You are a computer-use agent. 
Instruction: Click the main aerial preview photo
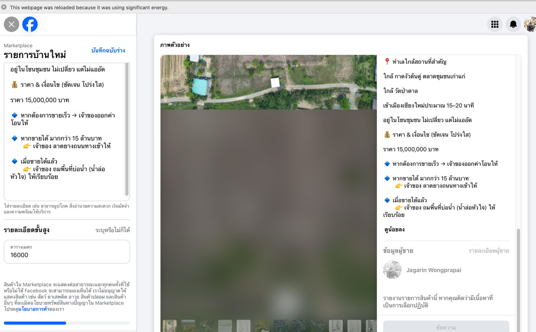[268, 82]
